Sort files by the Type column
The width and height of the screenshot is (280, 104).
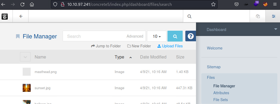tap(119, 57)
